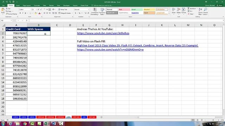Apply the Bad cell style
Screen dimensions: 225x126
tap(124, 9)
